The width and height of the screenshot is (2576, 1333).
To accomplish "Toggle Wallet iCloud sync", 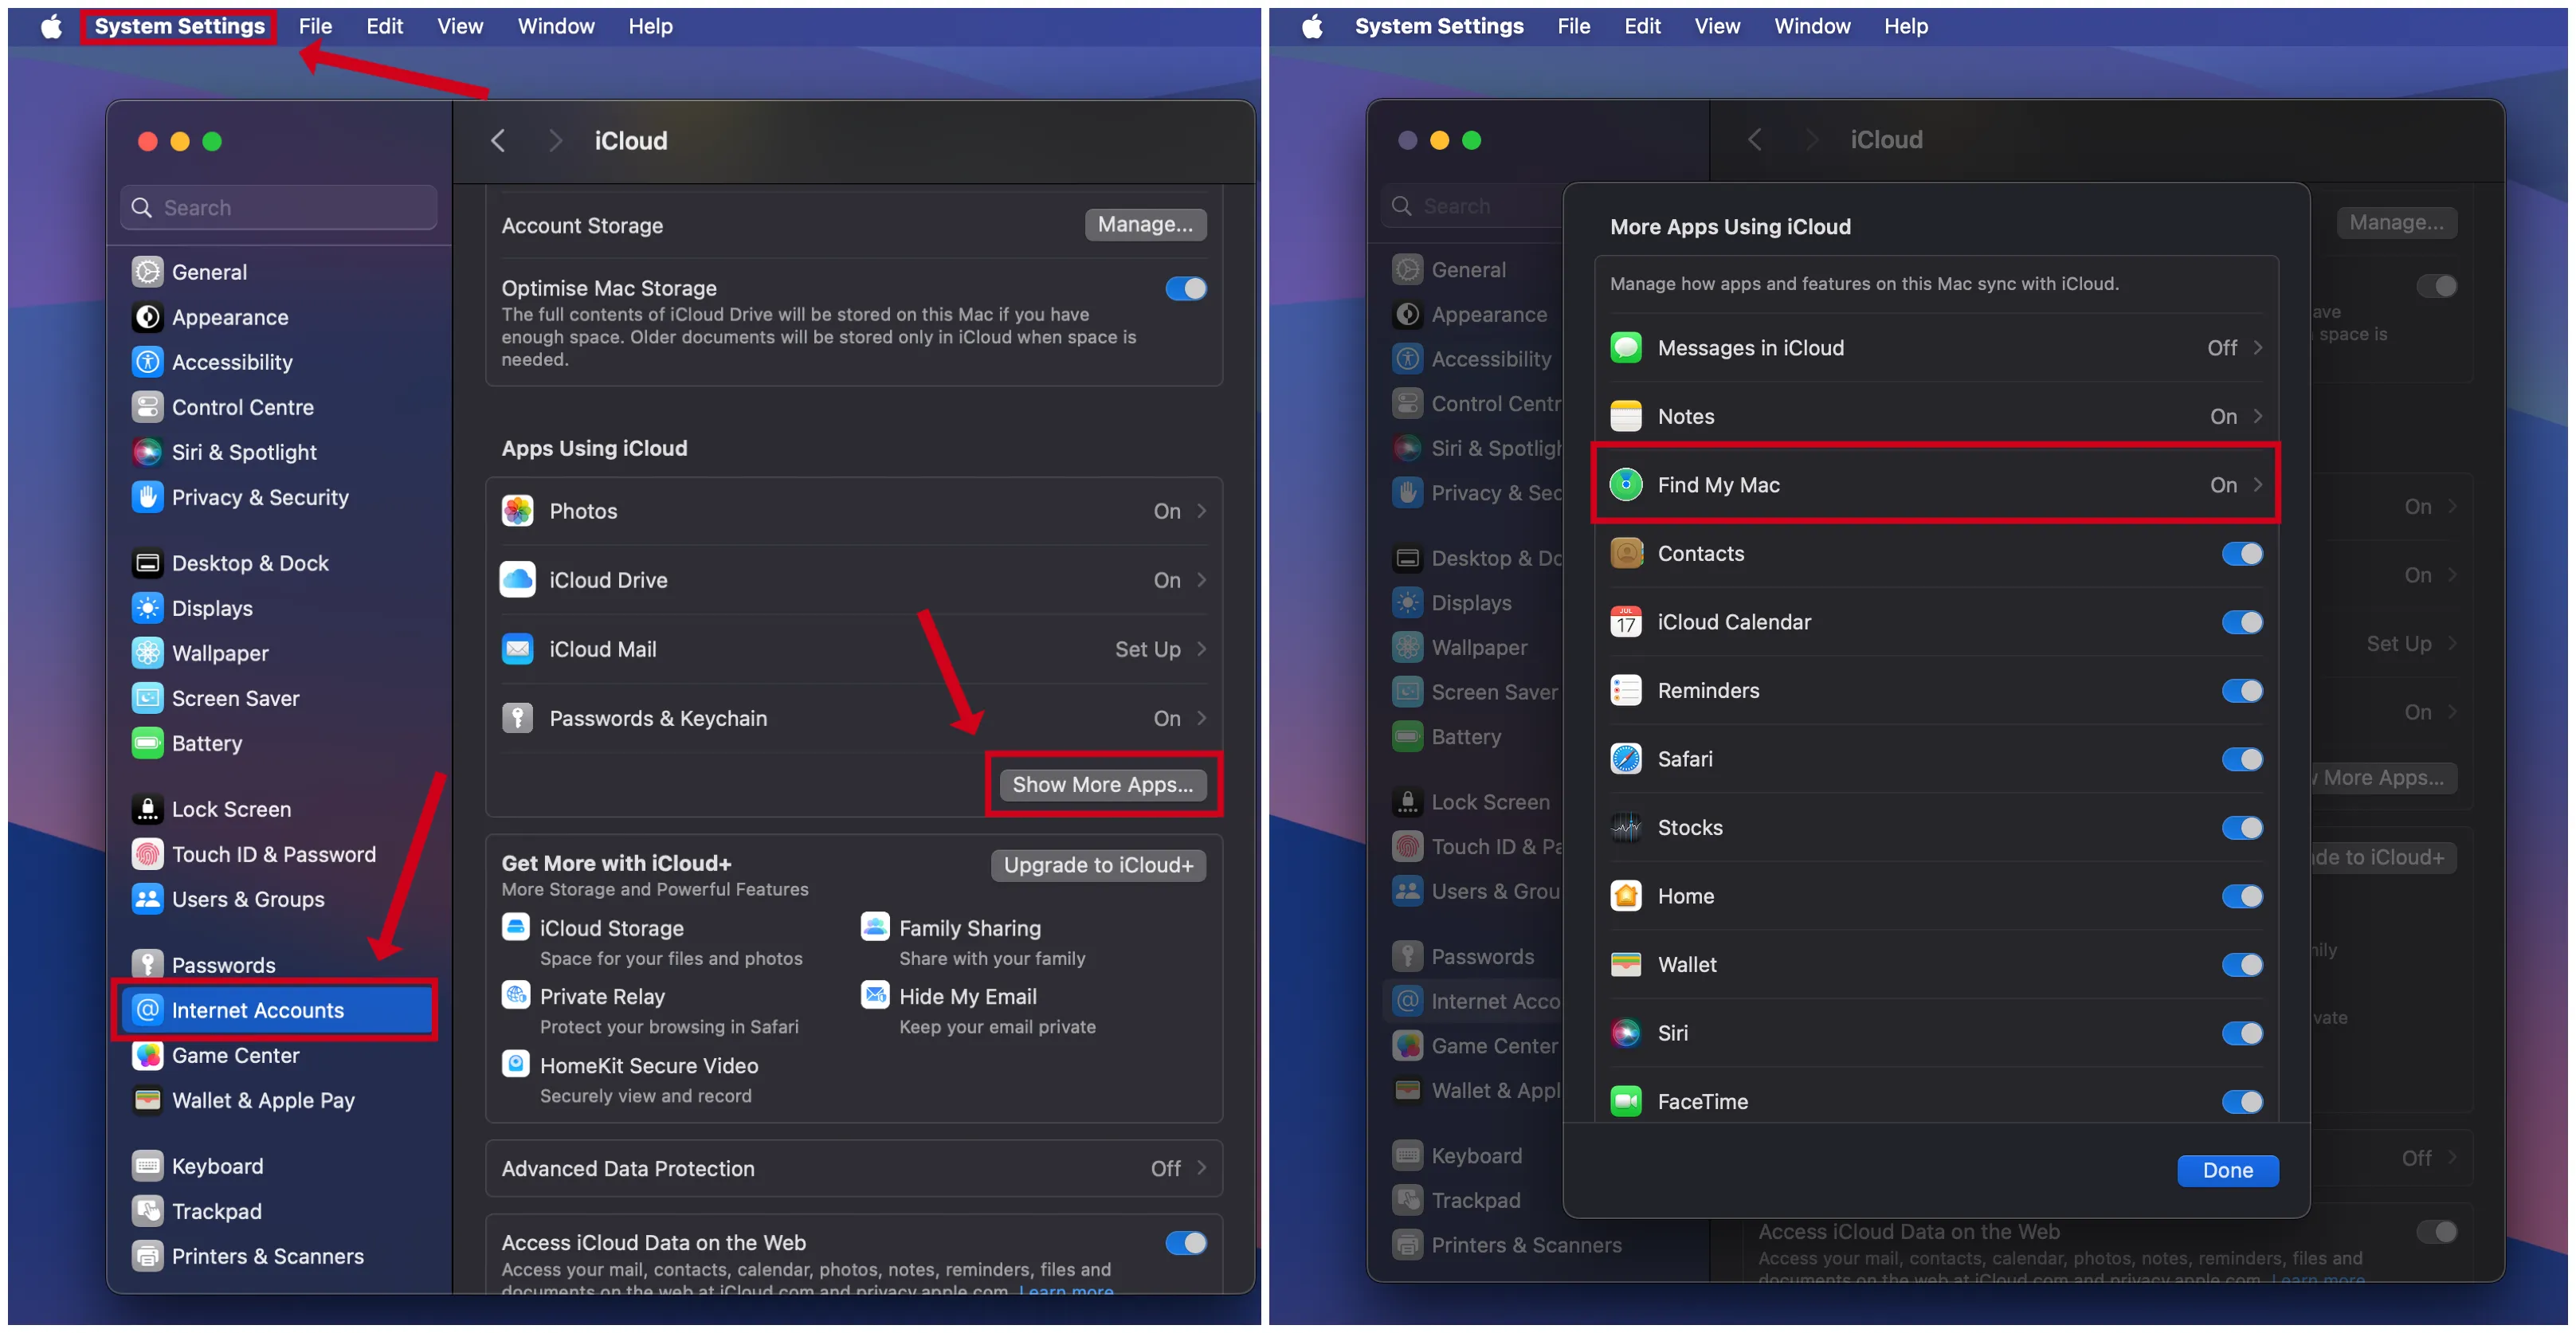I will click(2242, 965).
